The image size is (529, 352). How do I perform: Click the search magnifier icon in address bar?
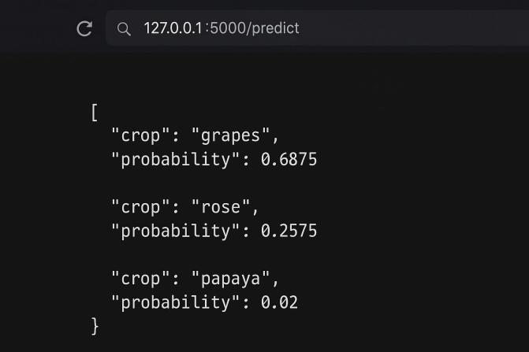[124, 29]
